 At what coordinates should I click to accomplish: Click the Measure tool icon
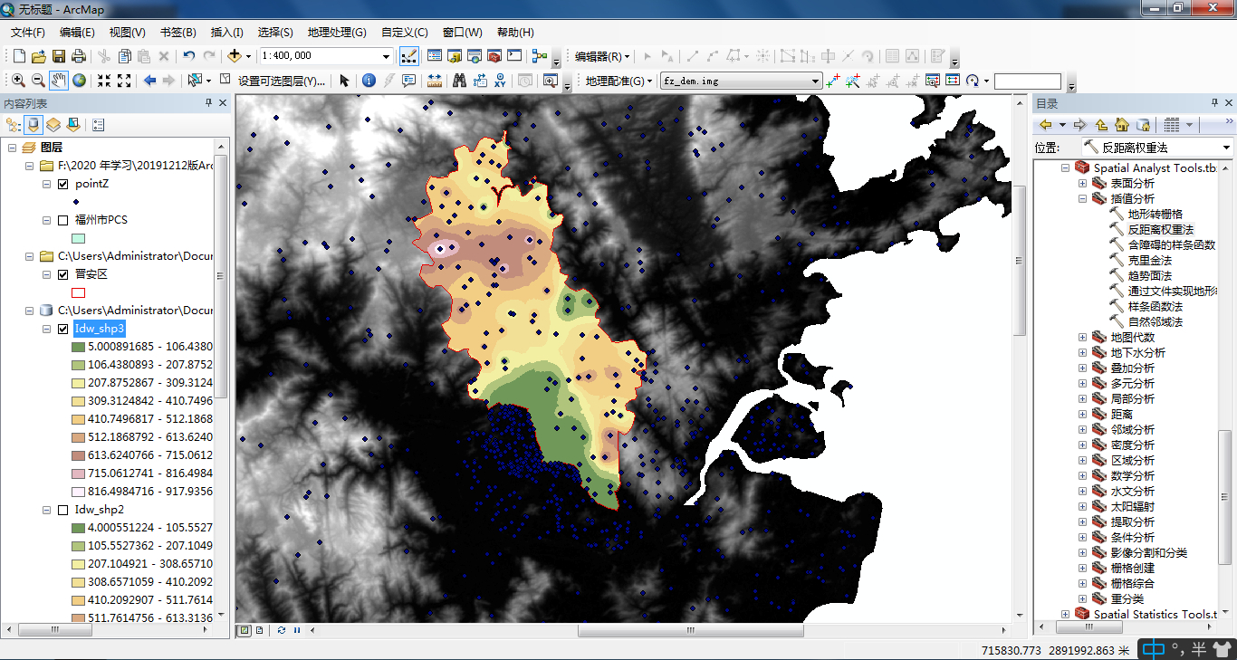[436, 80]
